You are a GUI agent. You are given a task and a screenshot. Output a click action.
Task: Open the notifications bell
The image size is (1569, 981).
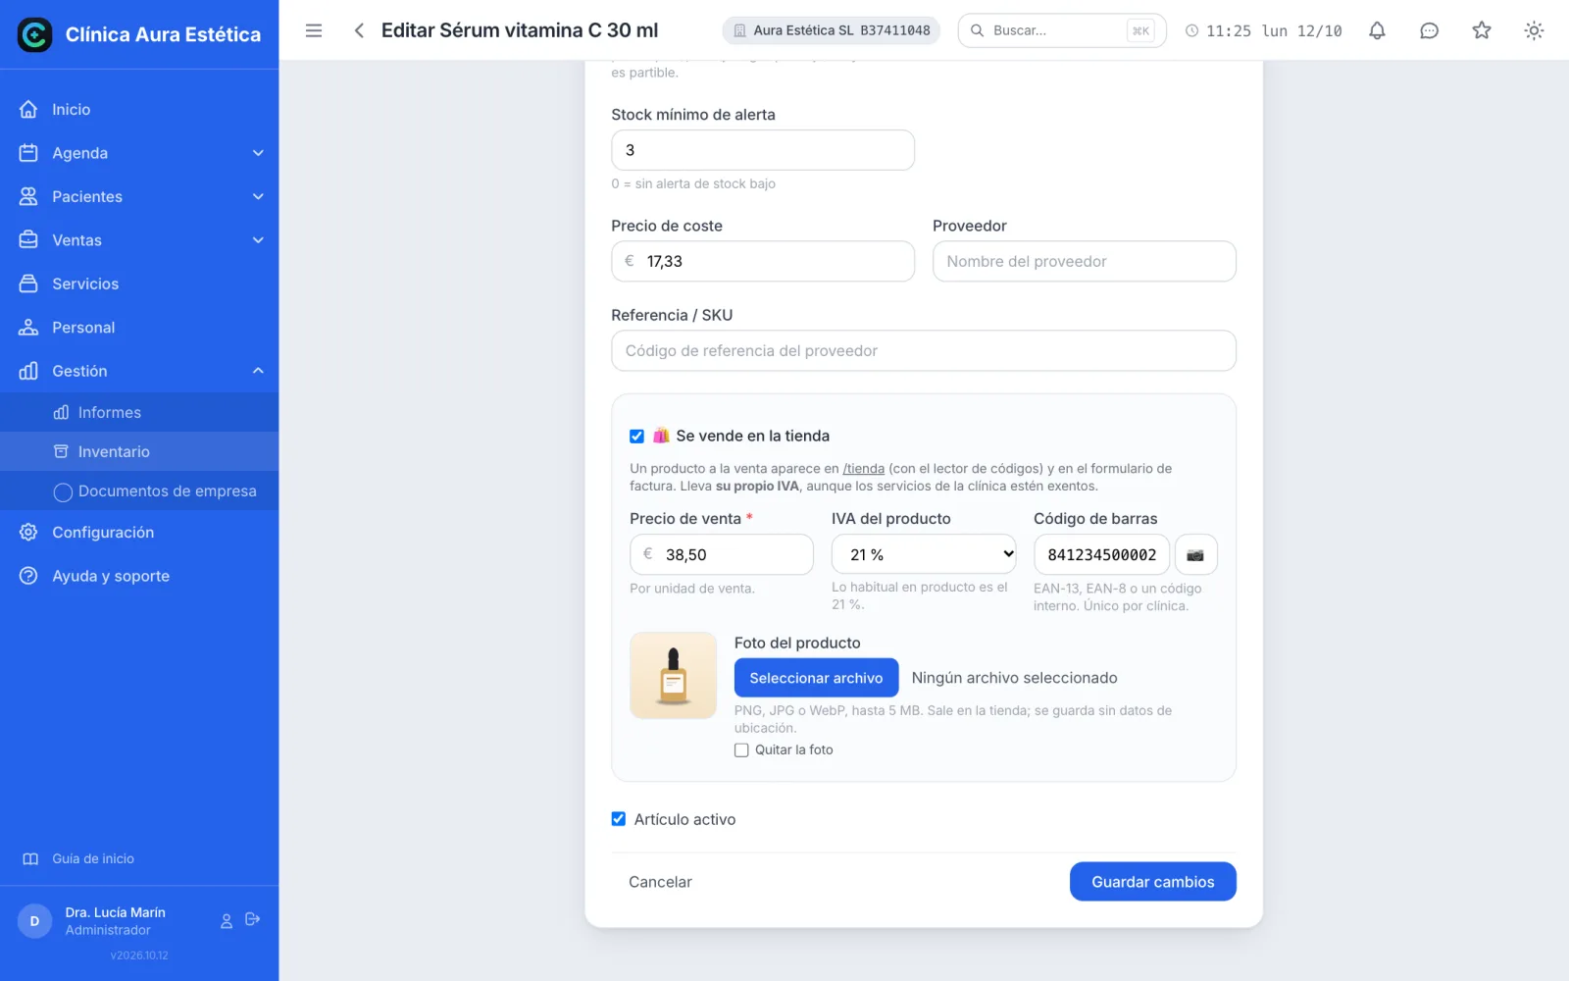point(1377,30)
